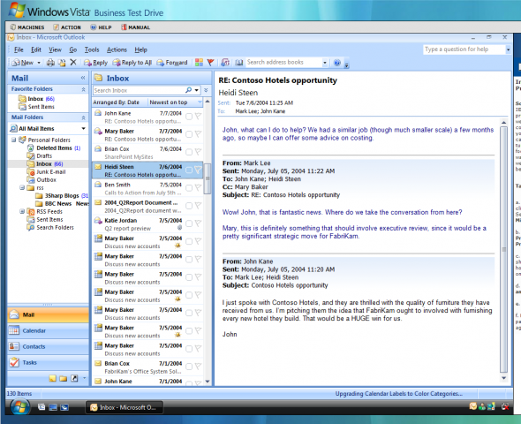Collapse the Favorite Folders section
The width and height of the screenshot is (521, 424).
83,89
